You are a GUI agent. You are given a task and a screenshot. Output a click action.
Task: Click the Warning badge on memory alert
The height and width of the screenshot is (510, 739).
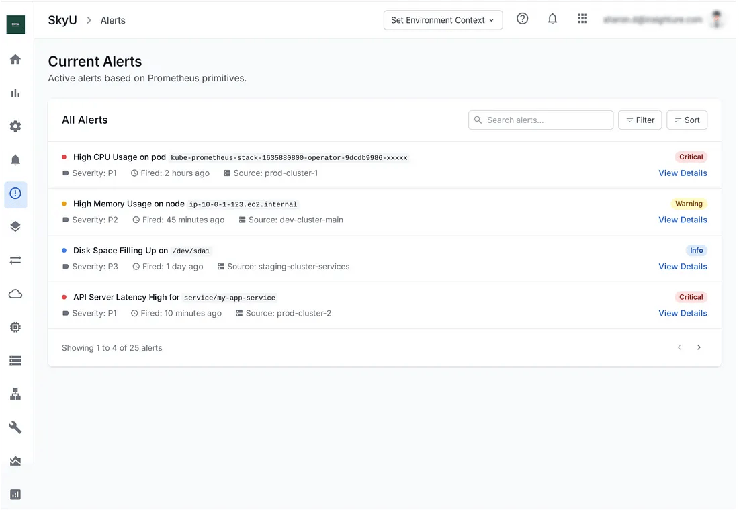tap(689, 204)
